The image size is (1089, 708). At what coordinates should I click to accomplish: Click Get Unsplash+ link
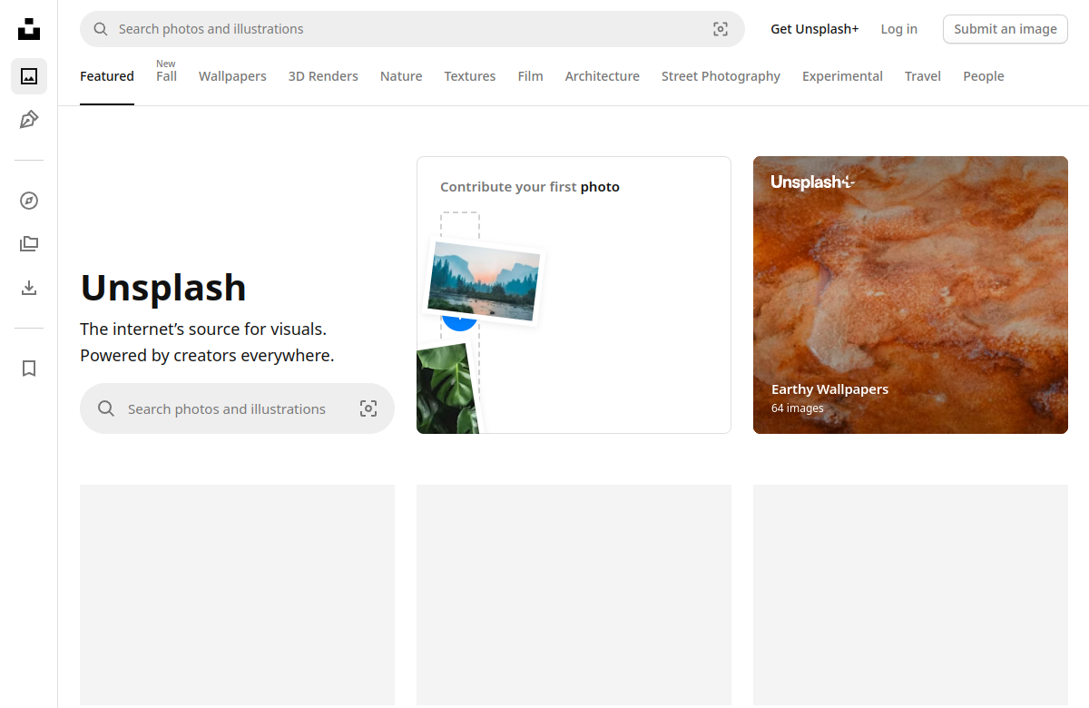[x=815, y=29]
